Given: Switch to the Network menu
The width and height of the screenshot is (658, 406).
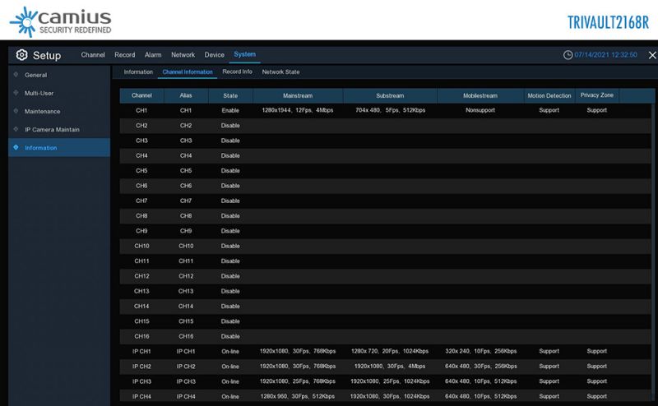Looking at the screenshot, I should pos(183,55).
